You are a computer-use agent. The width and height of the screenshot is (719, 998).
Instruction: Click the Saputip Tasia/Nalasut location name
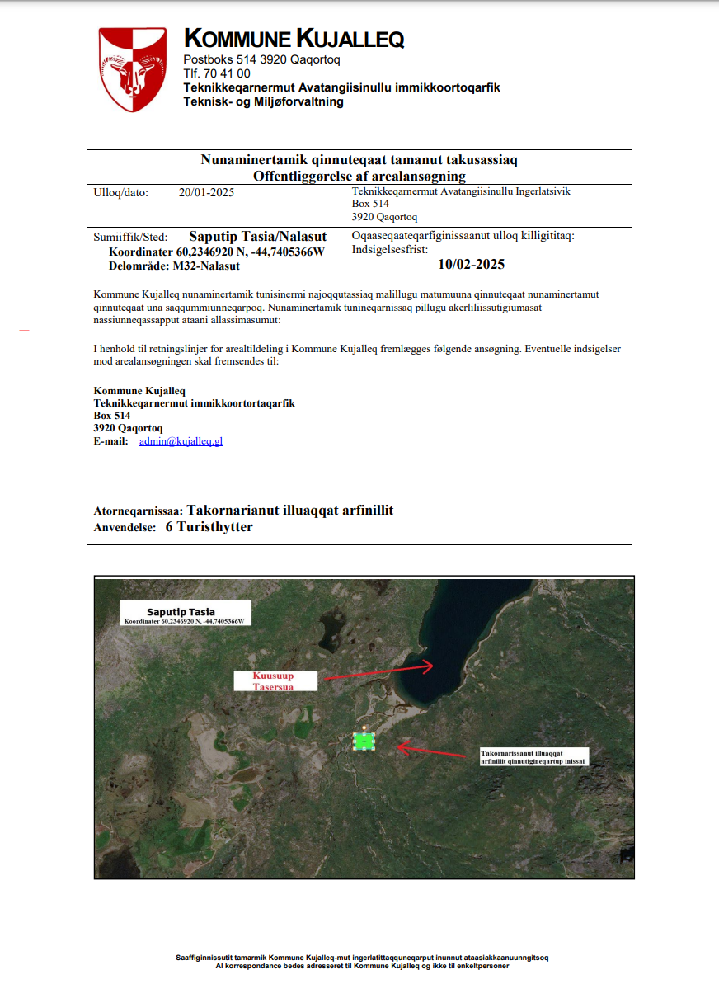pyautogui.click(x=257, y=237)
